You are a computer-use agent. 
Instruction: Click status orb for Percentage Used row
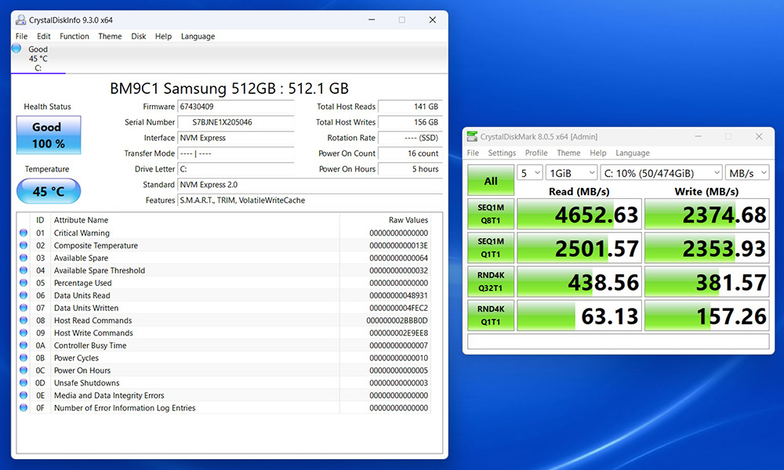(24, 283)
